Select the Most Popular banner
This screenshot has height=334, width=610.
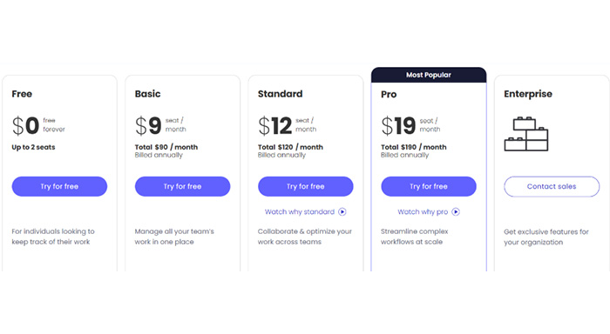429,75
